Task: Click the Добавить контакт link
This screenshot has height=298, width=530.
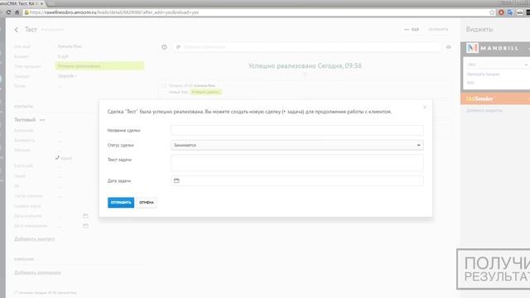Action: pyautogui.click(x=35, y=239)
